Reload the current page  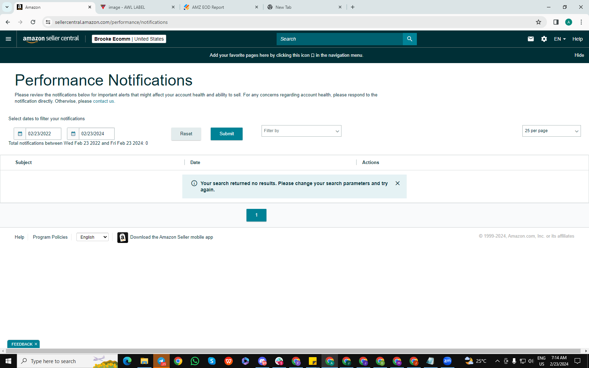click(x=33, y=22)
